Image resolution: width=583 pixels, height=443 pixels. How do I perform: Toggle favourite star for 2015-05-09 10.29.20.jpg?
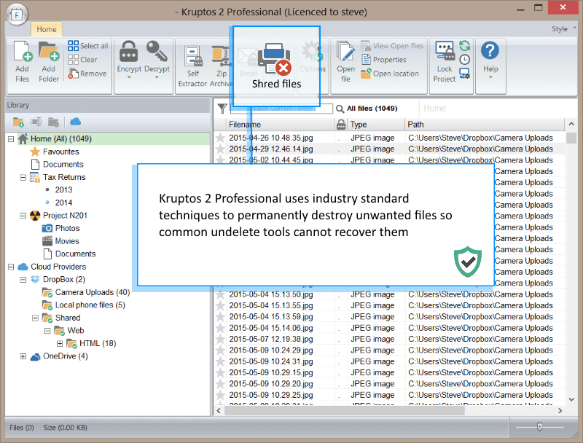click(220, 384)
